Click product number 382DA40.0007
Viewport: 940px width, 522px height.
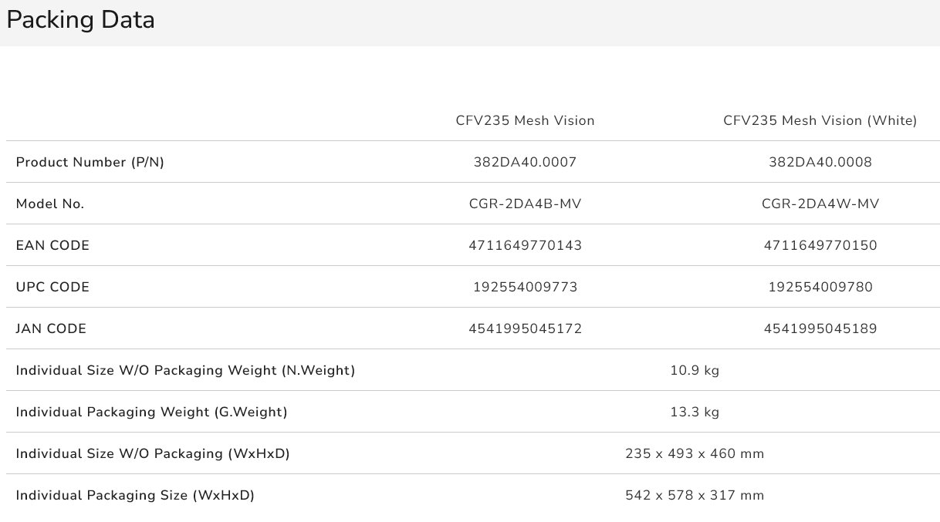click(x=525, y=162)
